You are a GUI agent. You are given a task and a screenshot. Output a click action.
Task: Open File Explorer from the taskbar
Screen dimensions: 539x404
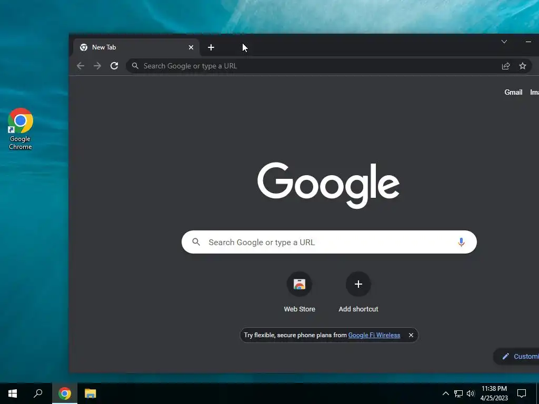(91, 393)
